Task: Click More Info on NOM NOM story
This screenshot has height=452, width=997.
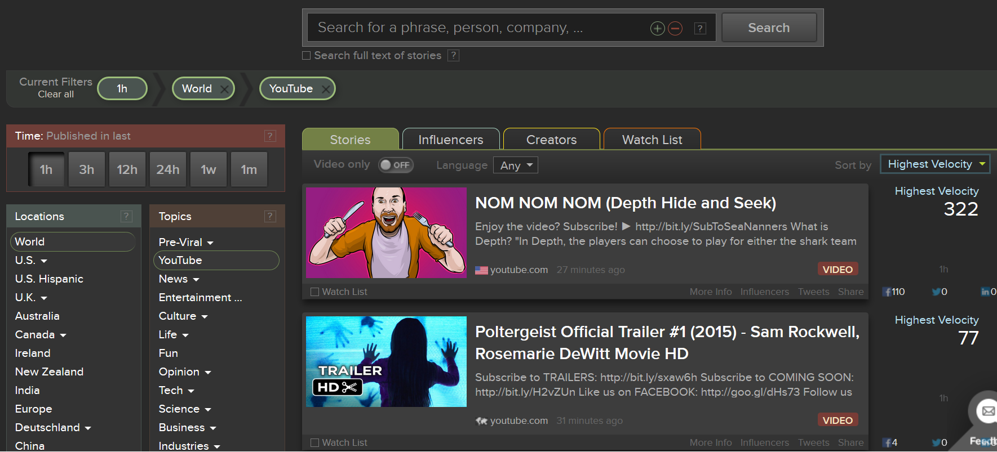Action: [x=711, y=292]
